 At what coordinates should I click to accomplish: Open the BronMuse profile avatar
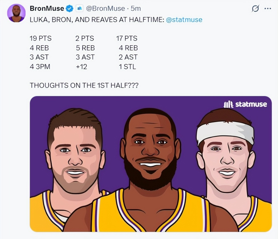point(16,13)
